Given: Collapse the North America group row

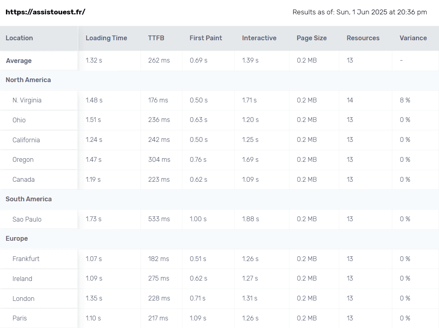Looking at the screenshot, I should pos(28,80).
